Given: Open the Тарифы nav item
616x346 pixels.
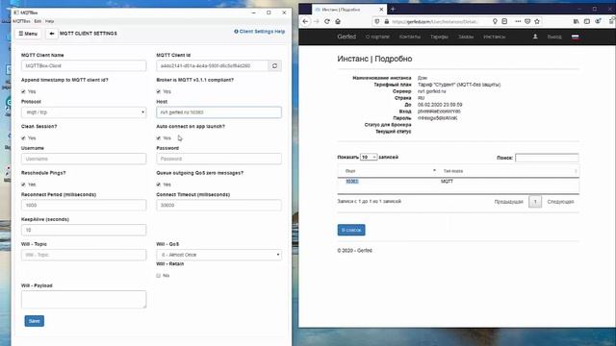Looking at the screenshot, I should click(439, 37).
